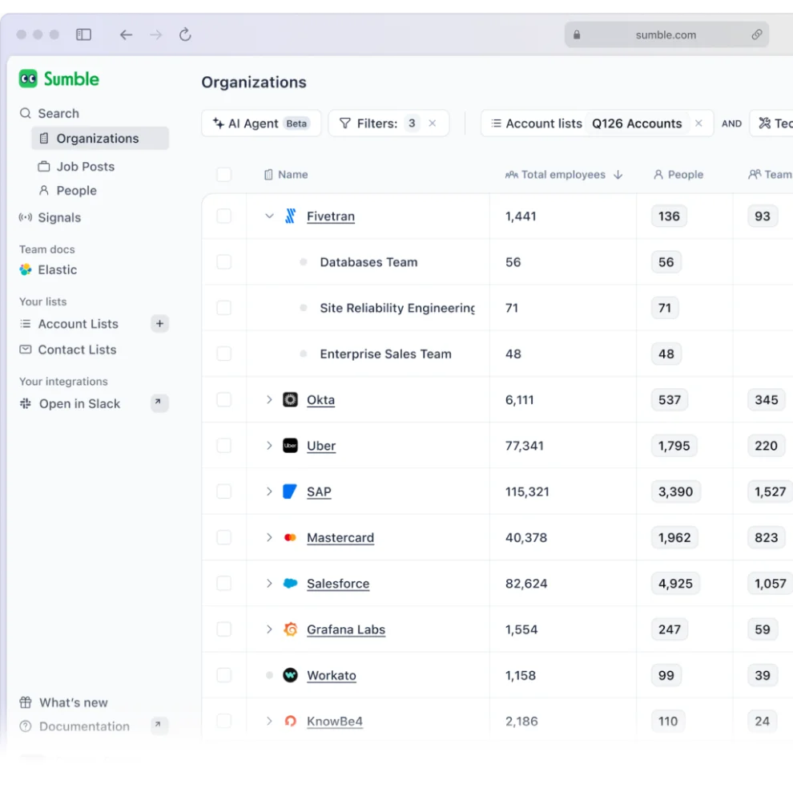
Task: Launch the AI Agent Beta button
Action: click(261, 123)
